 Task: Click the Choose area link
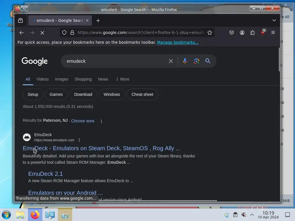83,121
